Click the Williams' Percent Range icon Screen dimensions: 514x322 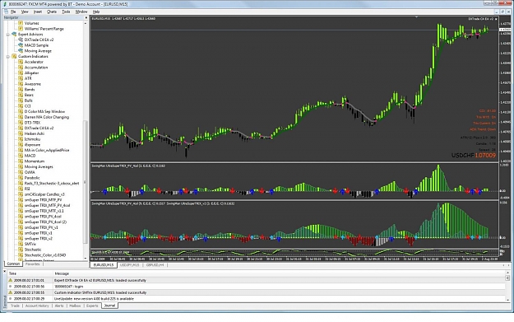(21, 29)
